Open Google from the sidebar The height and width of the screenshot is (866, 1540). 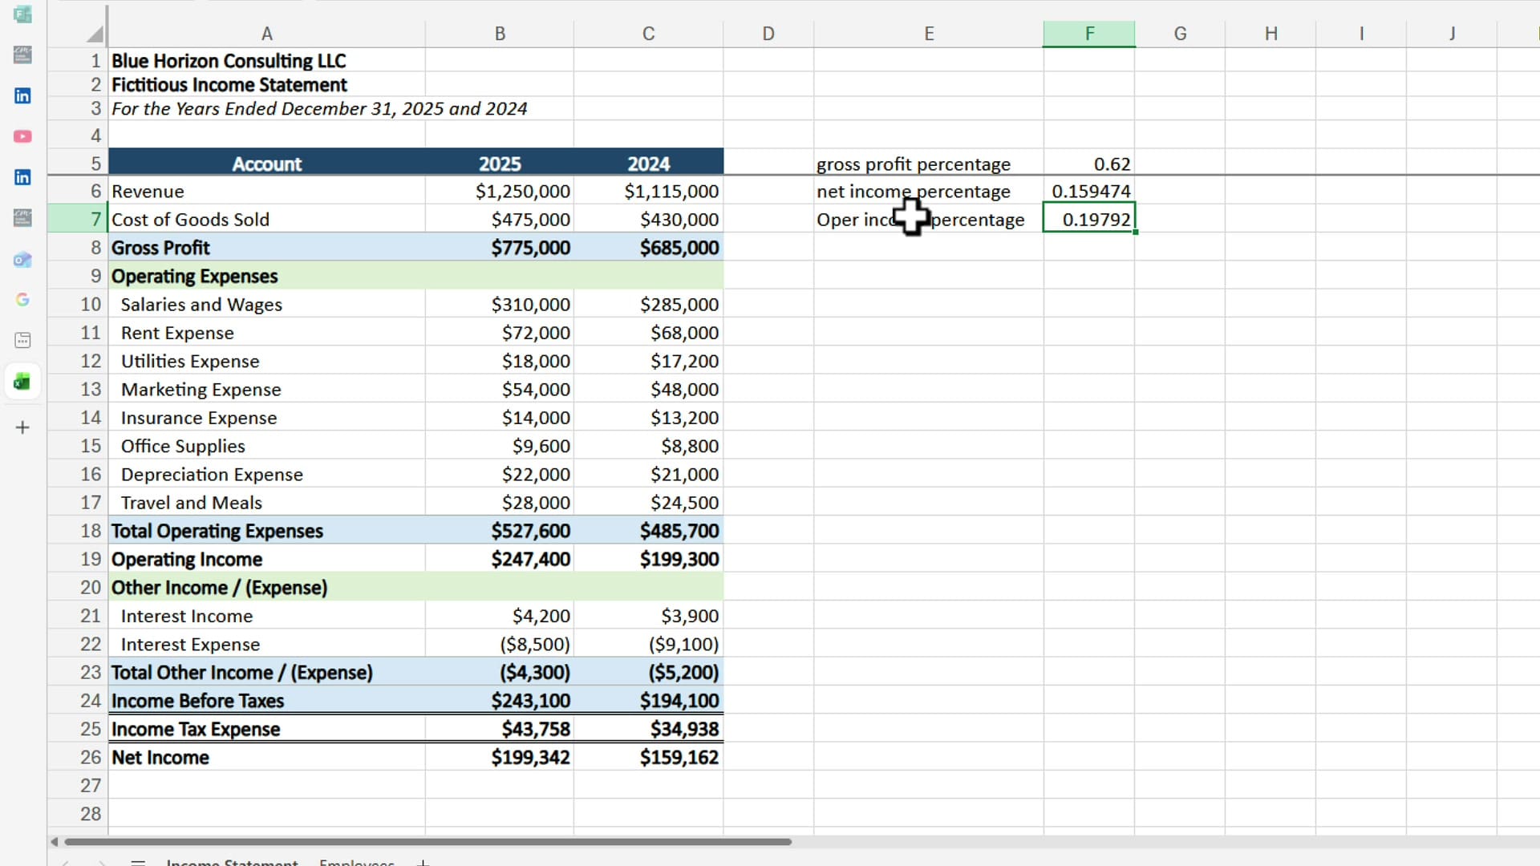click(x=22, y=300)
